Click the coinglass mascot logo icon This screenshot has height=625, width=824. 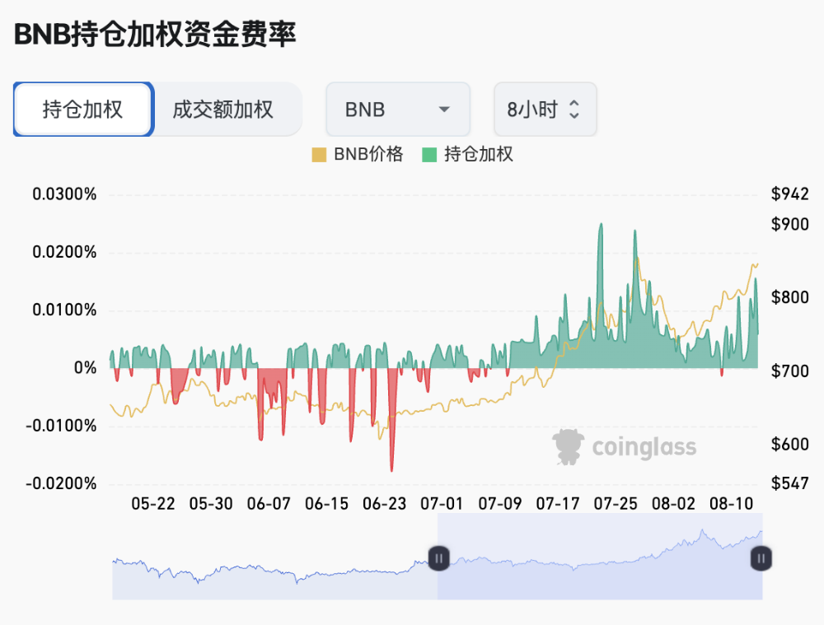[x=567, y=447]
